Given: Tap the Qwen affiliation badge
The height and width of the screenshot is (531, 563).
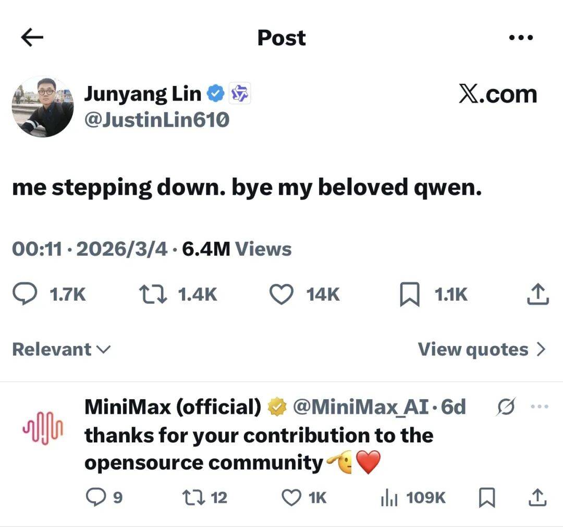Looking at the screenshot, I should (x=240, y=94).
